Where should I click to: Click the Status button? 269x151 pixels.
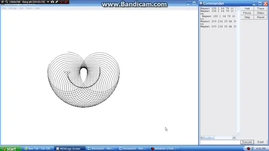pyautogui.click(x=260, y=13)
